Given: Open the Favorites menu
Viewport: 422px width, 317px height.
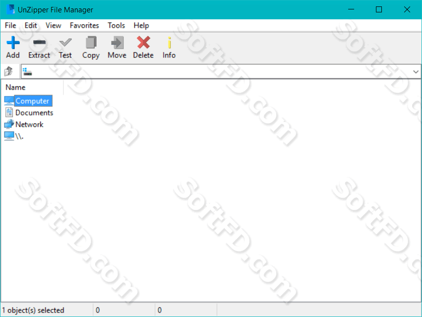Looking at the screenshot, I should point(84,25).
